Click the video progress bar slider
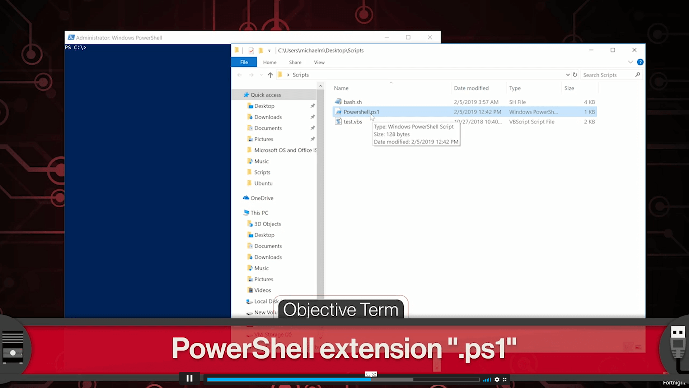This screenshot has height=388, width=689. [x=371, y=379]
